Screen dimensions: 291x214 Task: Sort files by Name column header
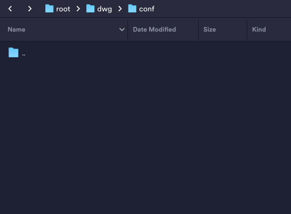pos(17,30)
